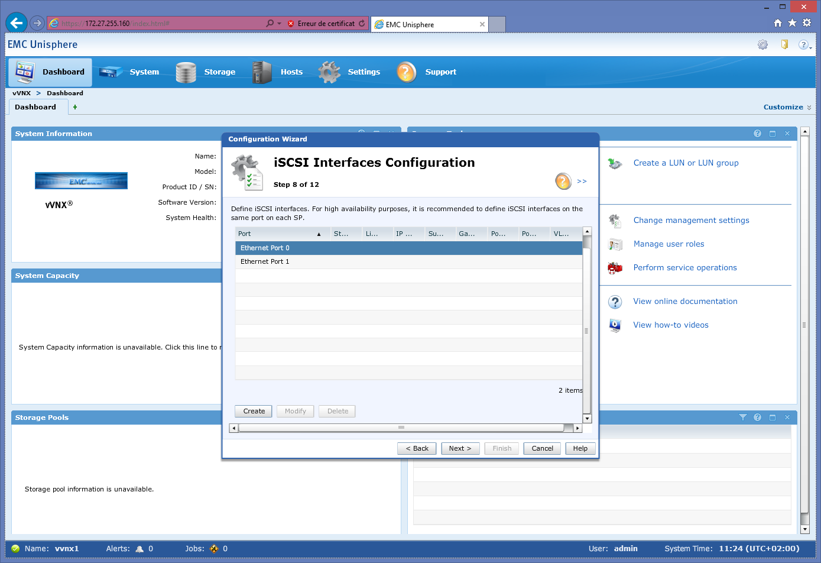
Task: Click the wizard horizontal scrollbar
Action: (x=401, y=428)
